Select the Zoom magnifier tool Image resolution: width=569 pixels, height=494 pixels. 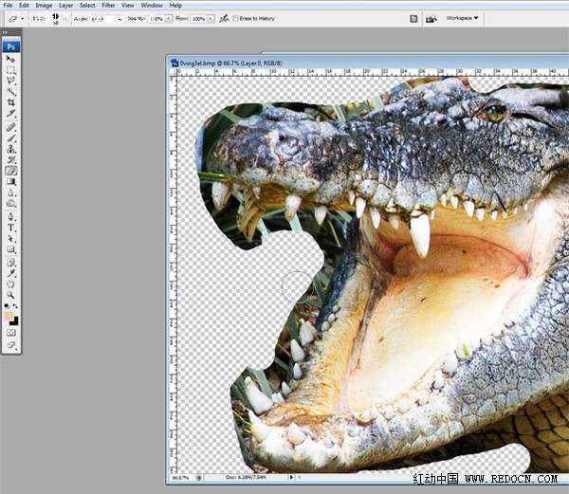(x=11, y=295)
